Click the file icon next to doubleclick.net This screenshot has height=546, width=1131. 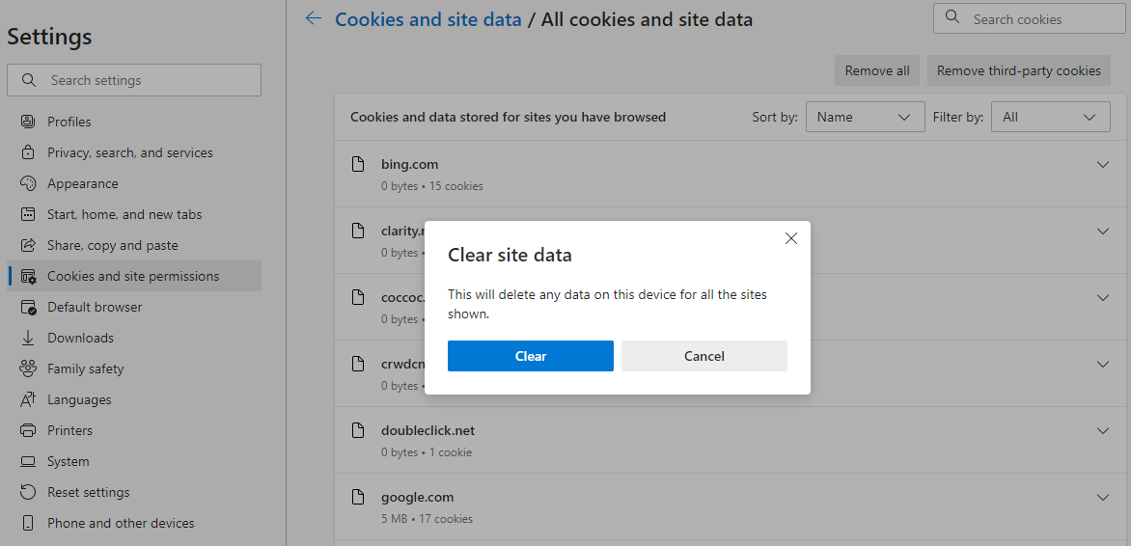358,430
